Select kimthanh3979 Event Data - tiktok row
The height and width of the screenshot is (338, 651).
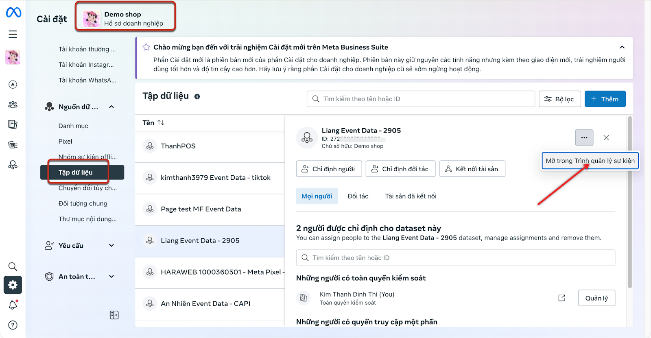tap(210, 178)
